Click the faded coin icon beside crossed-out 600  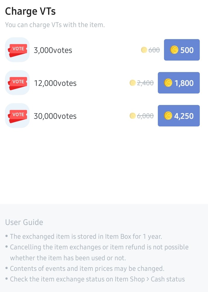tap(144, 50)
